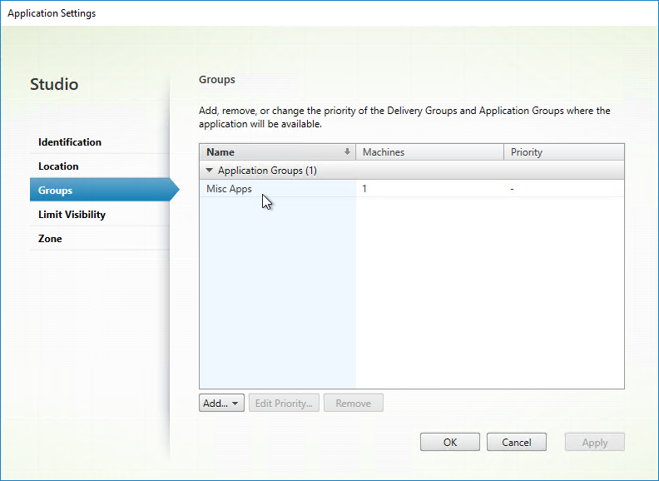Confirm with the OK button
Viewport: 659px width, 481px height.
[449, 443]
